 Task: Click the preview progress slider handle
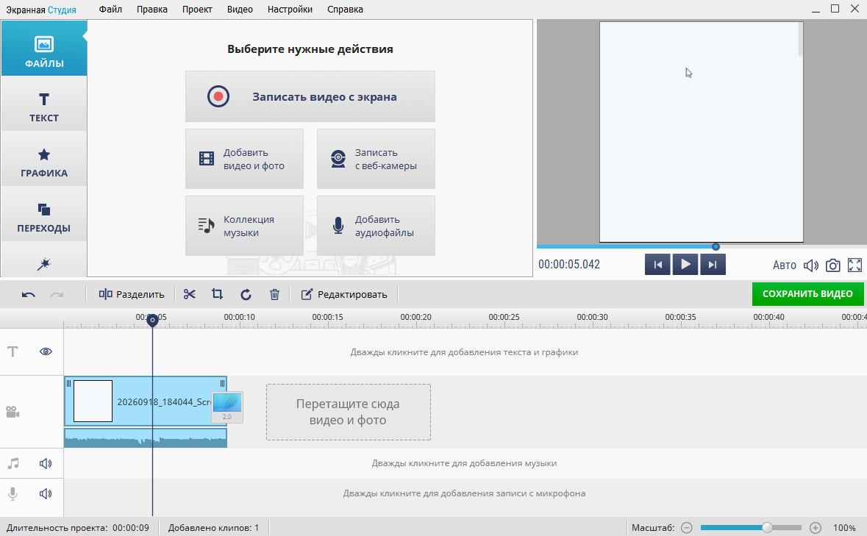click(716, 246)
